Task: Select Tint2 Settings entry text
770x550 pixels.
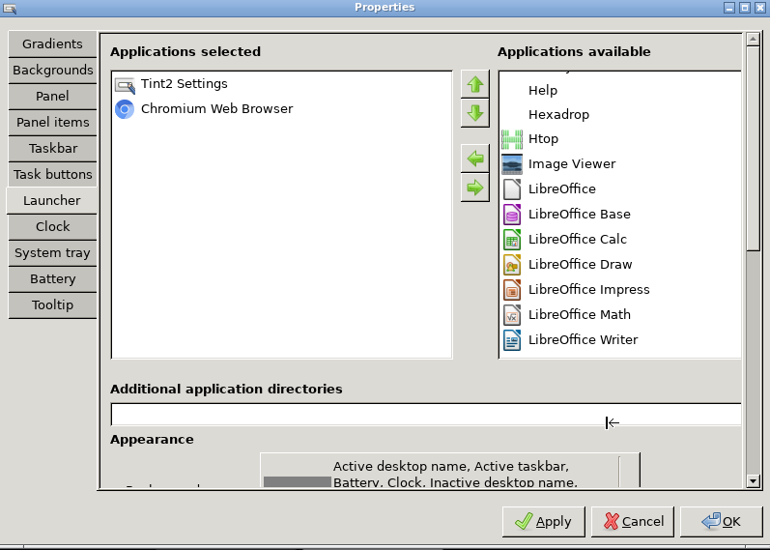Action: pos(185,84)
